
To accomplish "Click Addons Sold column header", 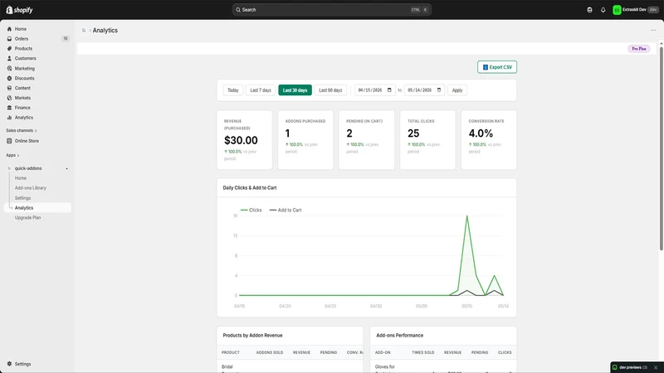I will tap(269, 352).
